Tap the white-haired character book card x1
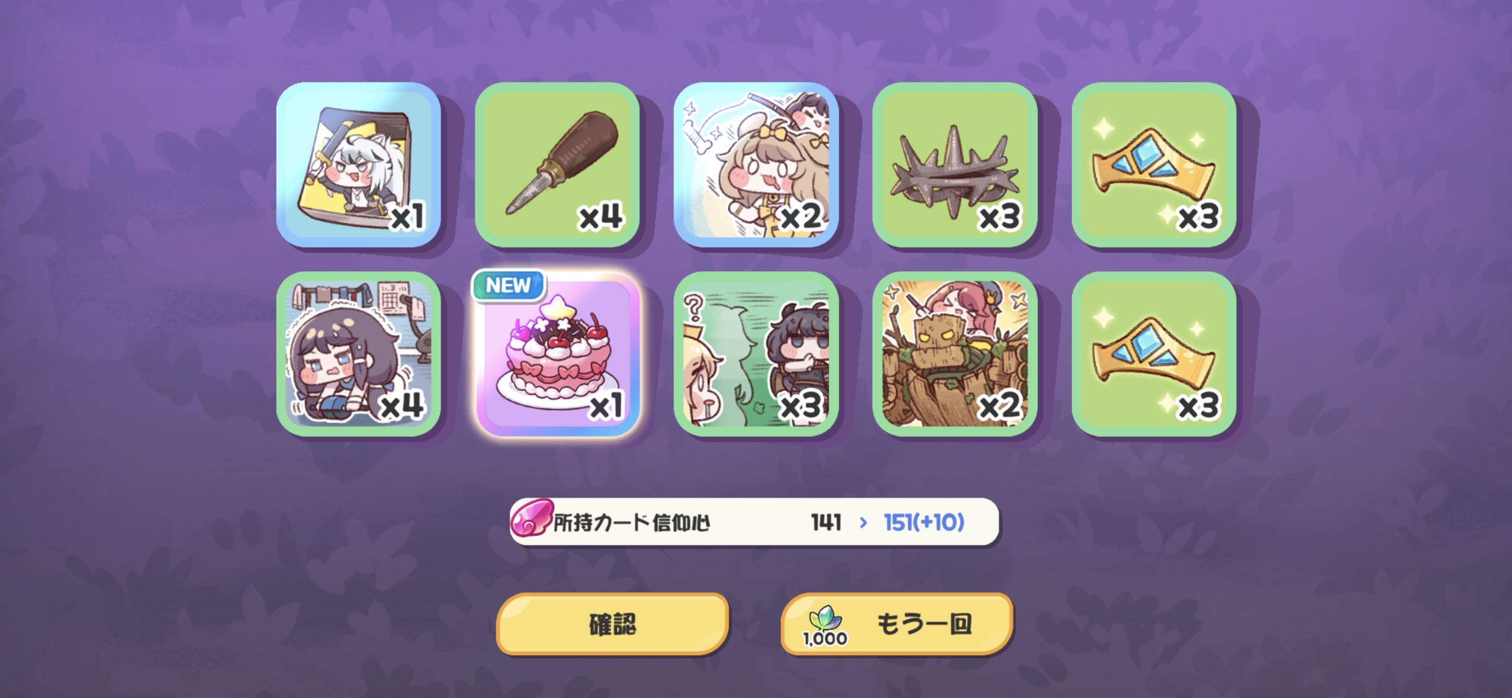The width and height of the screenshot is (1512, 698). [358, 164]
